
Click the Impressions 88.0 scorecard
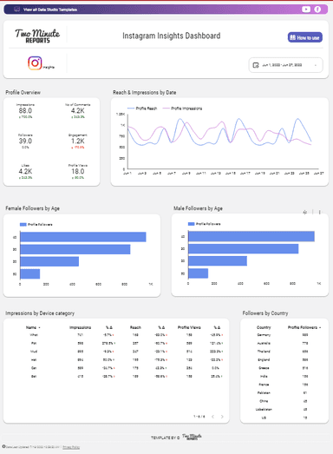25,110
